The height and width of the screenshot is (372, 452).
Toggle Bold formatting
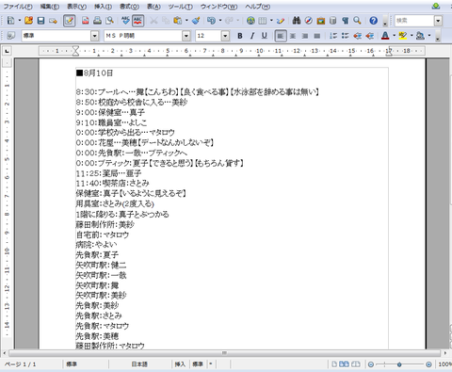coord(240,36)
